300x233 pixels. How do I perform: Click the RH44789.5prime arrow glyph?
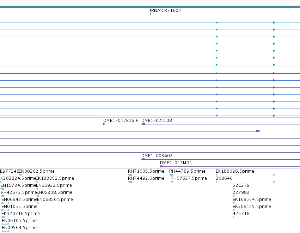(x=171, y=175)
